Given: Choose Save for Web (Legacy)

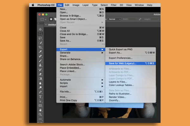Looking at the screenshot, I should click(x=130, y=63).
